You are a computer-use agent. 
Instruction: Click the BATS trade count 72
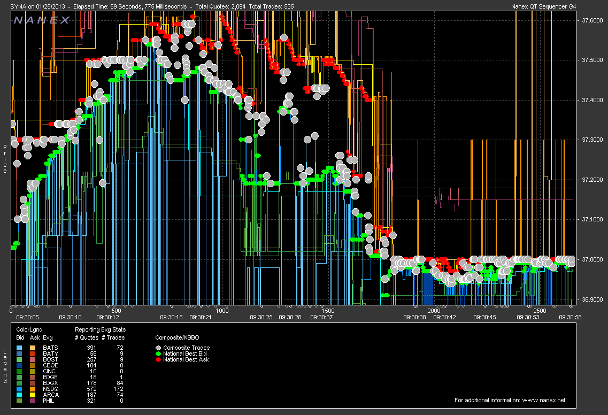click(x=120, y=348)
